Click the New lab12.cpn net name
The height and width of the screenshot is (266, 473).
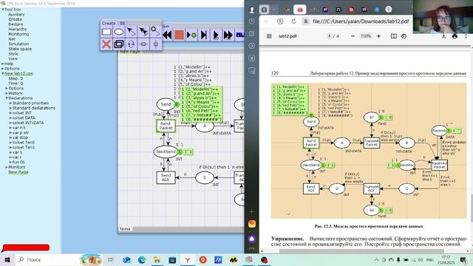click(x=18, y=73)
